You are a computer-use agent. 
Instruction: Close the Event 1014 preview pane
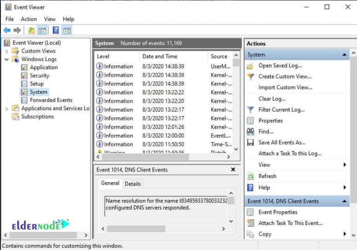(233, 170)
